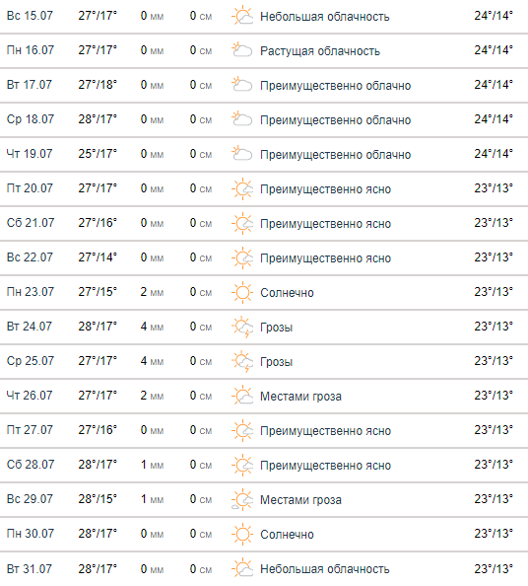Click the weather icon for Вс 29.07
The image size is (528, 586).
[242, 499]
